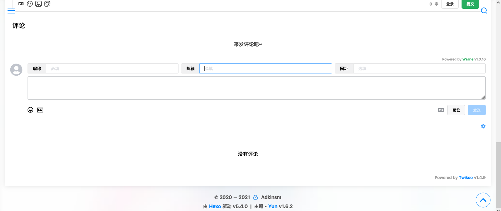Click the Twikoo insert image icon
This screenshot has height=211, width=501.
[40, 110]
